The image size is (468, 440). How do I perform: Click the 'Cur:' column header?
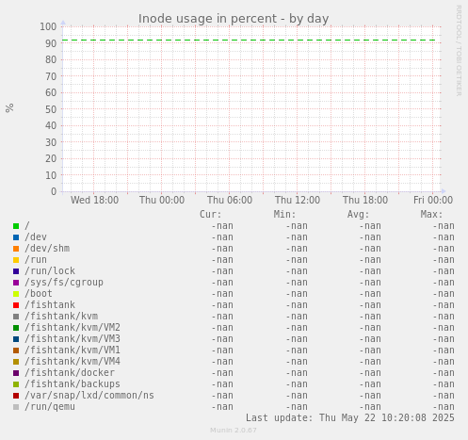pos(211,215)
